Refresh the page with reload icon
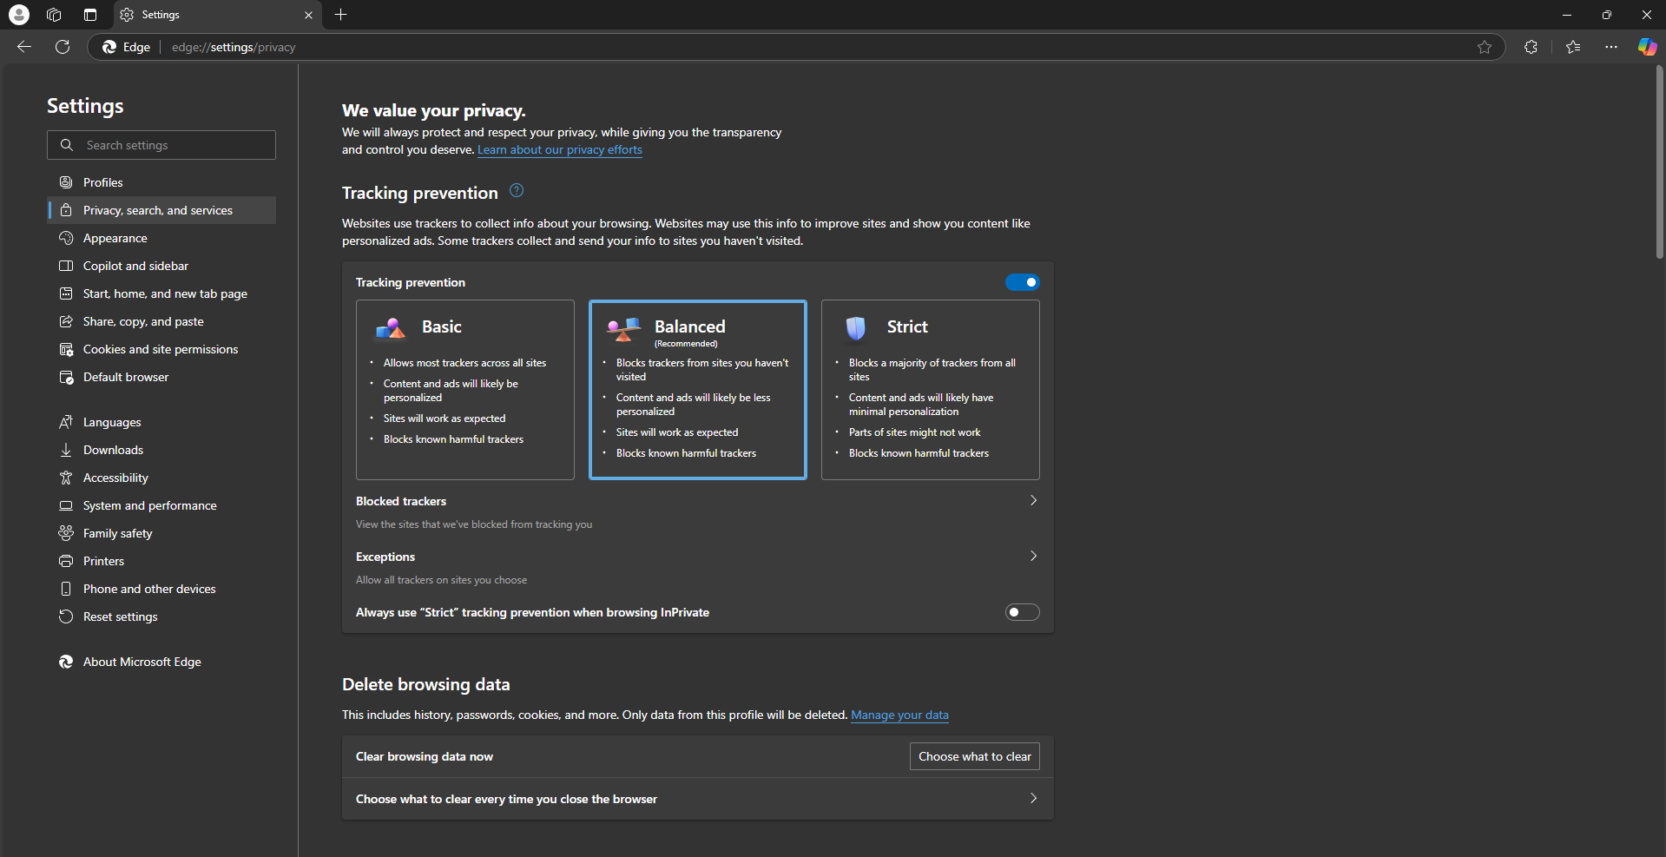The height and width of the screenshot is (857, 1666). tap(63, 47)
